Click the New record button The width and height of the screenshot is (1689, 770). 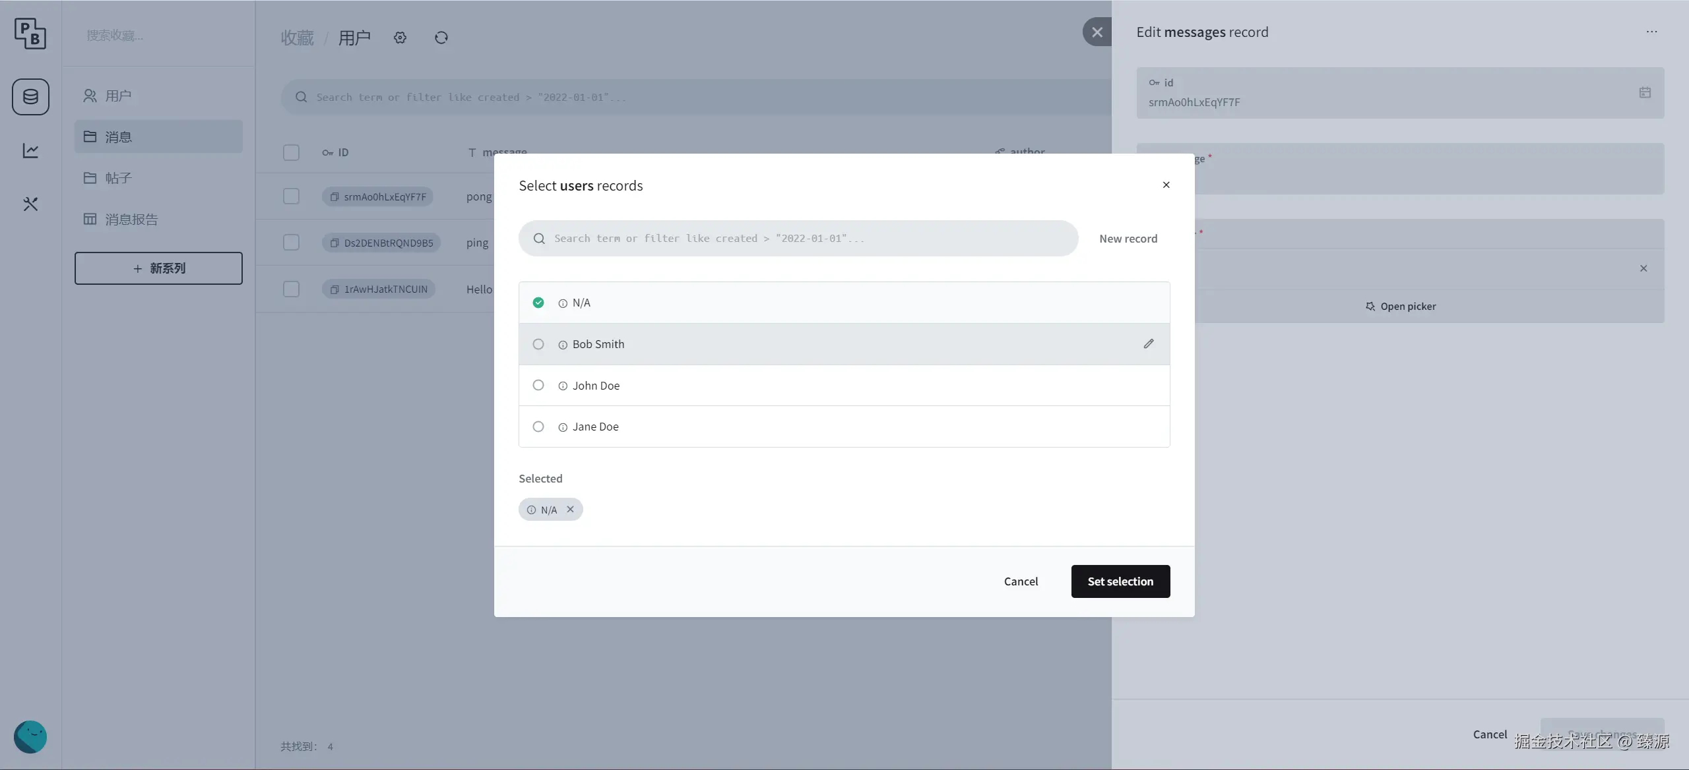(1128, 239)
